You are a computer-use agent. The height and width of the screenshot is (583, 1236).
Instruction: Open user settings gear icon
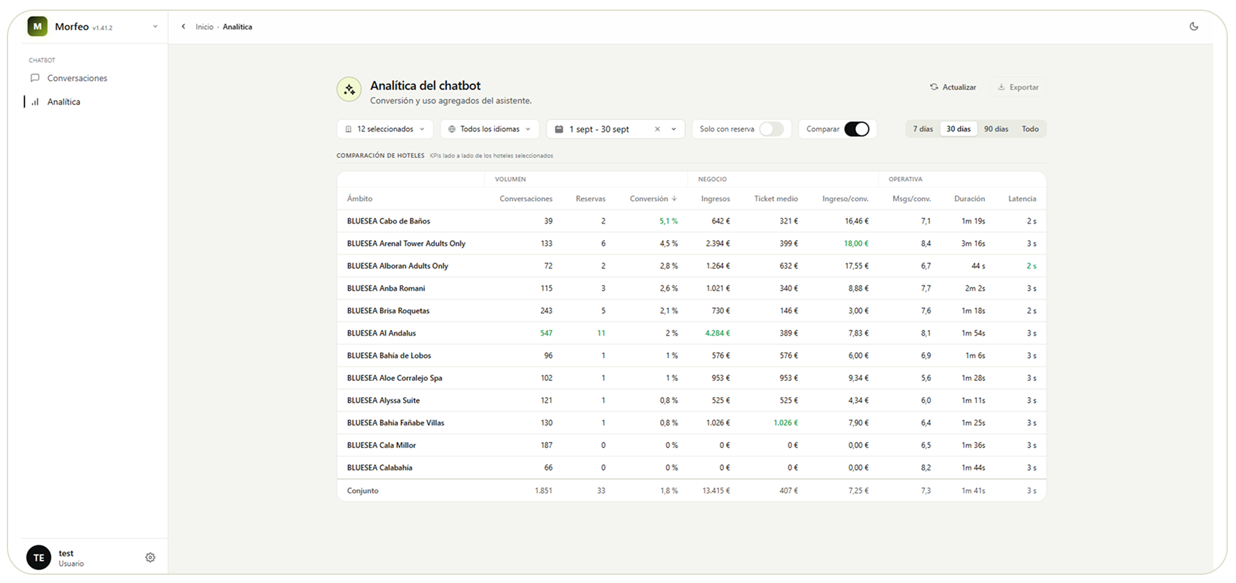[150, 557]
